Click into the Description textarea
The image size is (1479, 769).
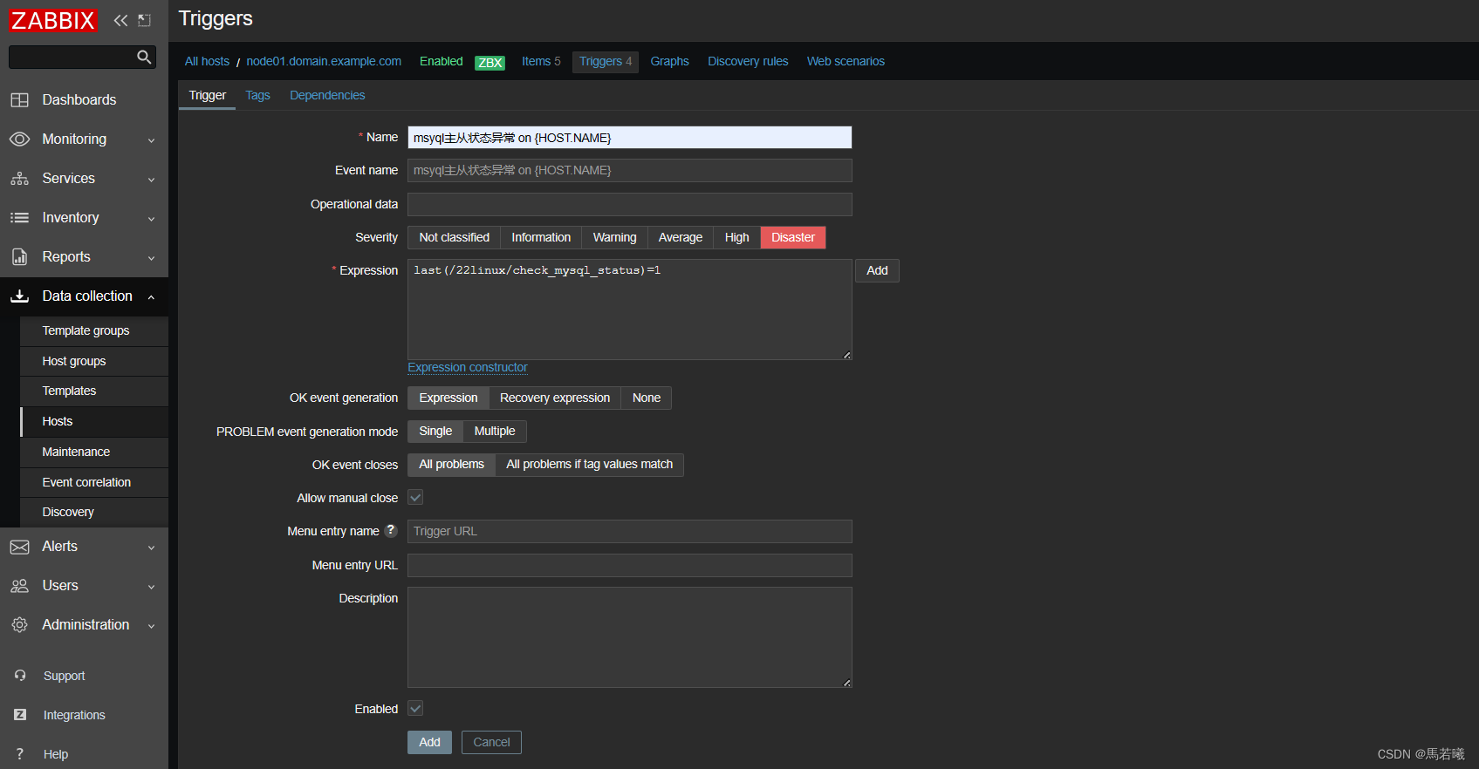pyautogui.click(x=629, y=637)
